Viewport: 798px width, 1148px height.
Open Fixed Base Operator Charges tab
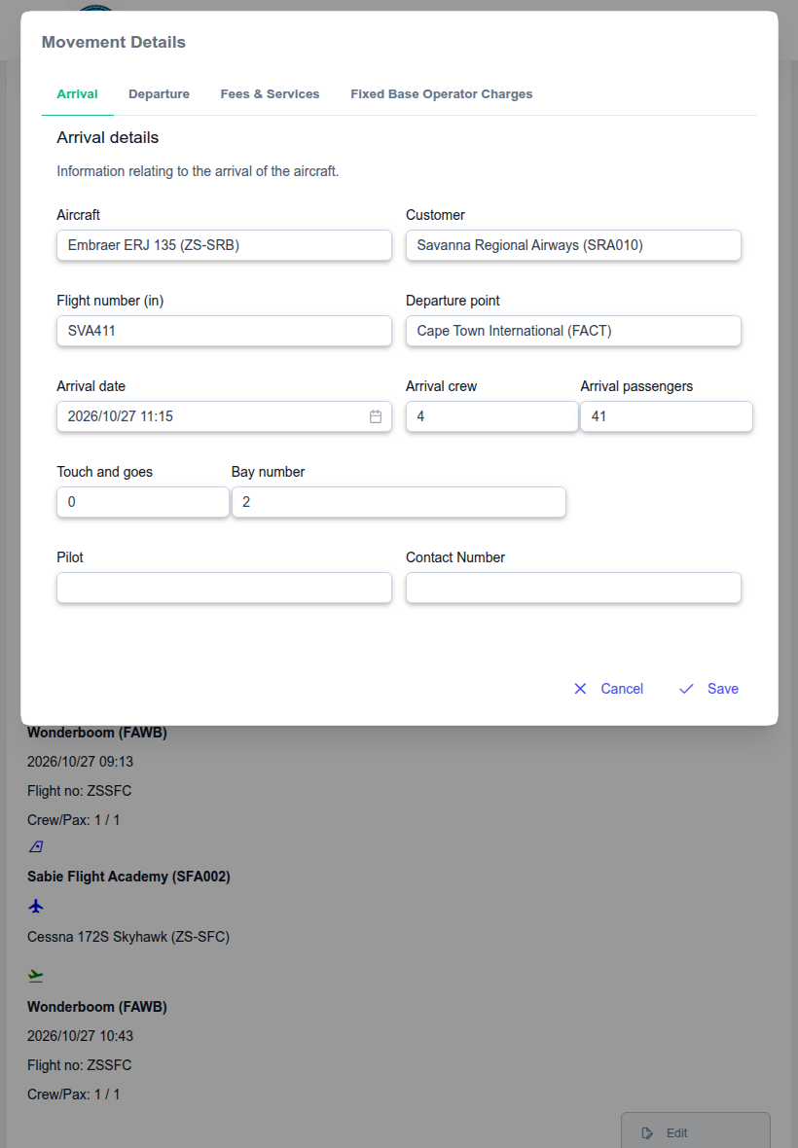pyautogui.click(x=442, y=94)
